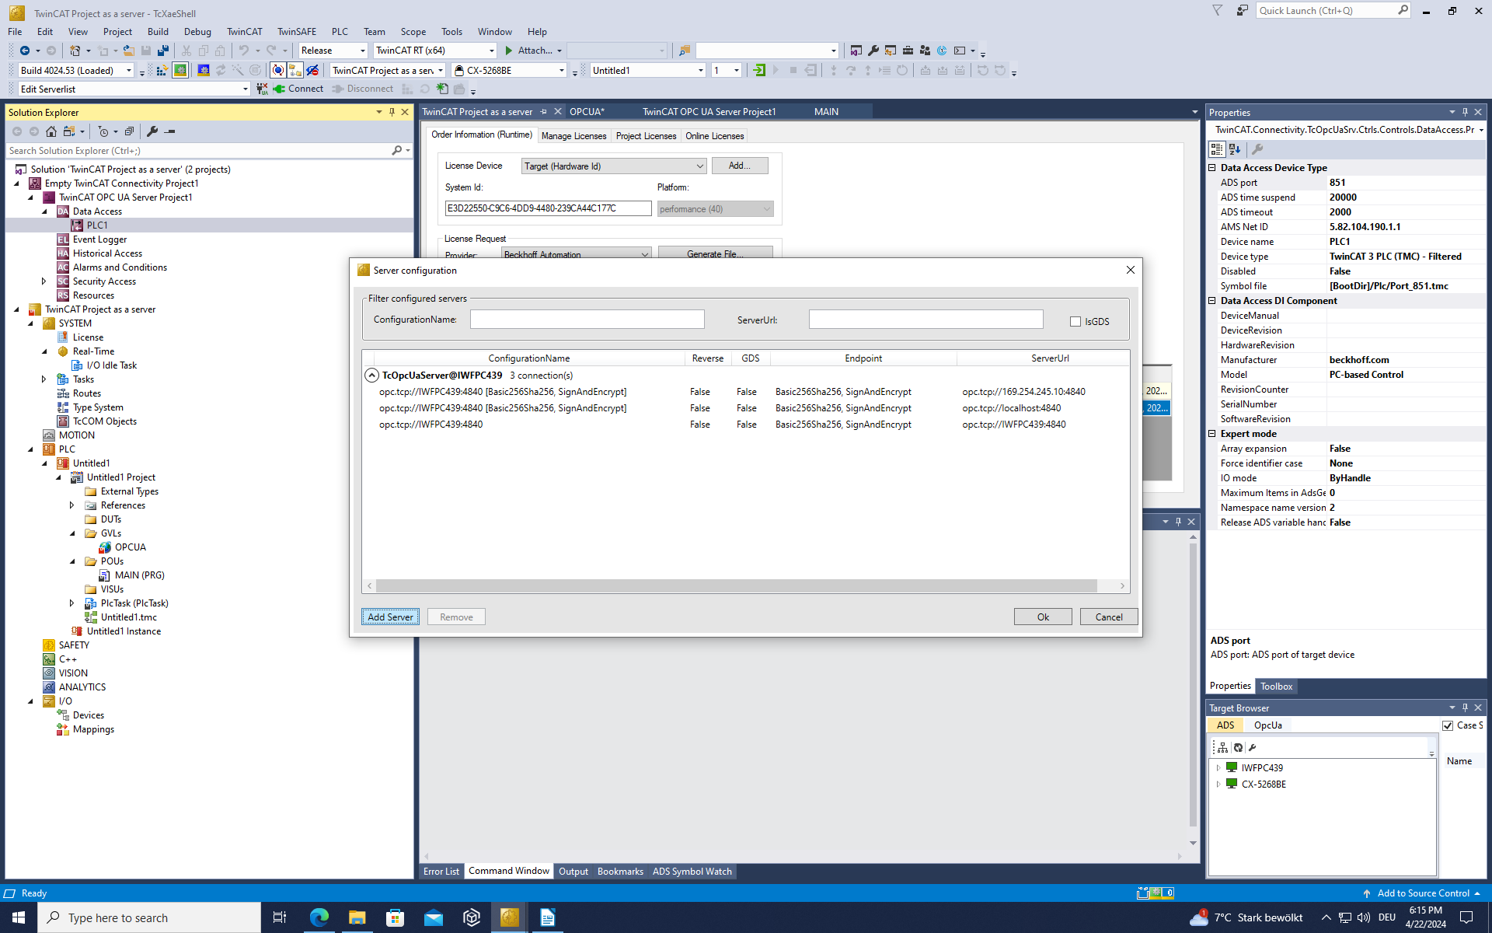The height and width of the screenshot is (933, 1492).
Task: Click Home icon in Solution Explorer
Action: point(51,131)
